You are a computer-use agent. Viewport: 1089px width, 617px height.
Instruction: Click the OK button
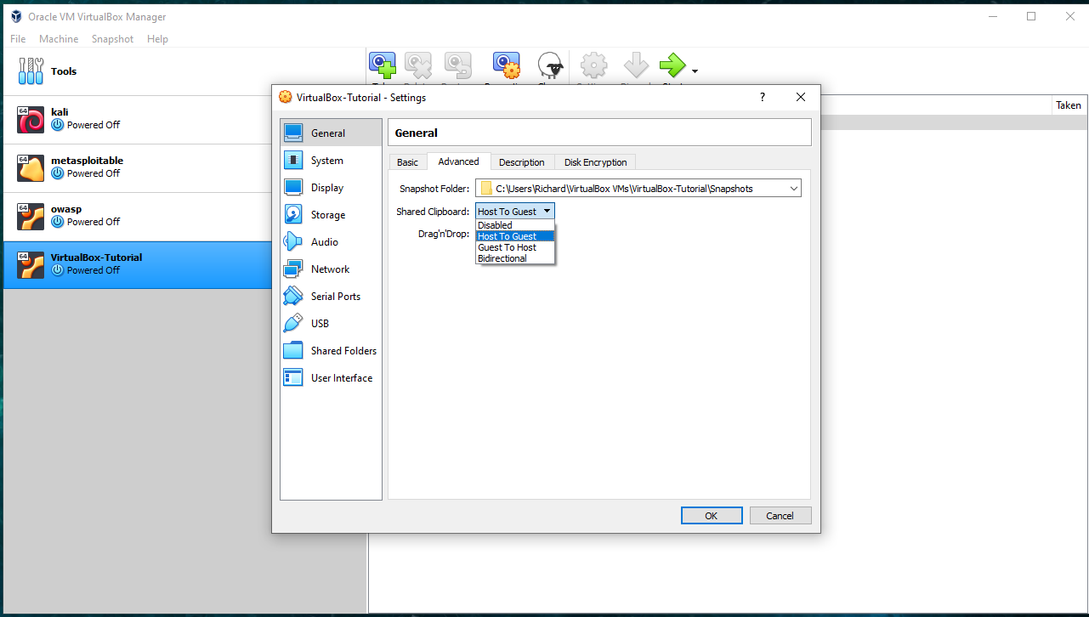(712, 516)
